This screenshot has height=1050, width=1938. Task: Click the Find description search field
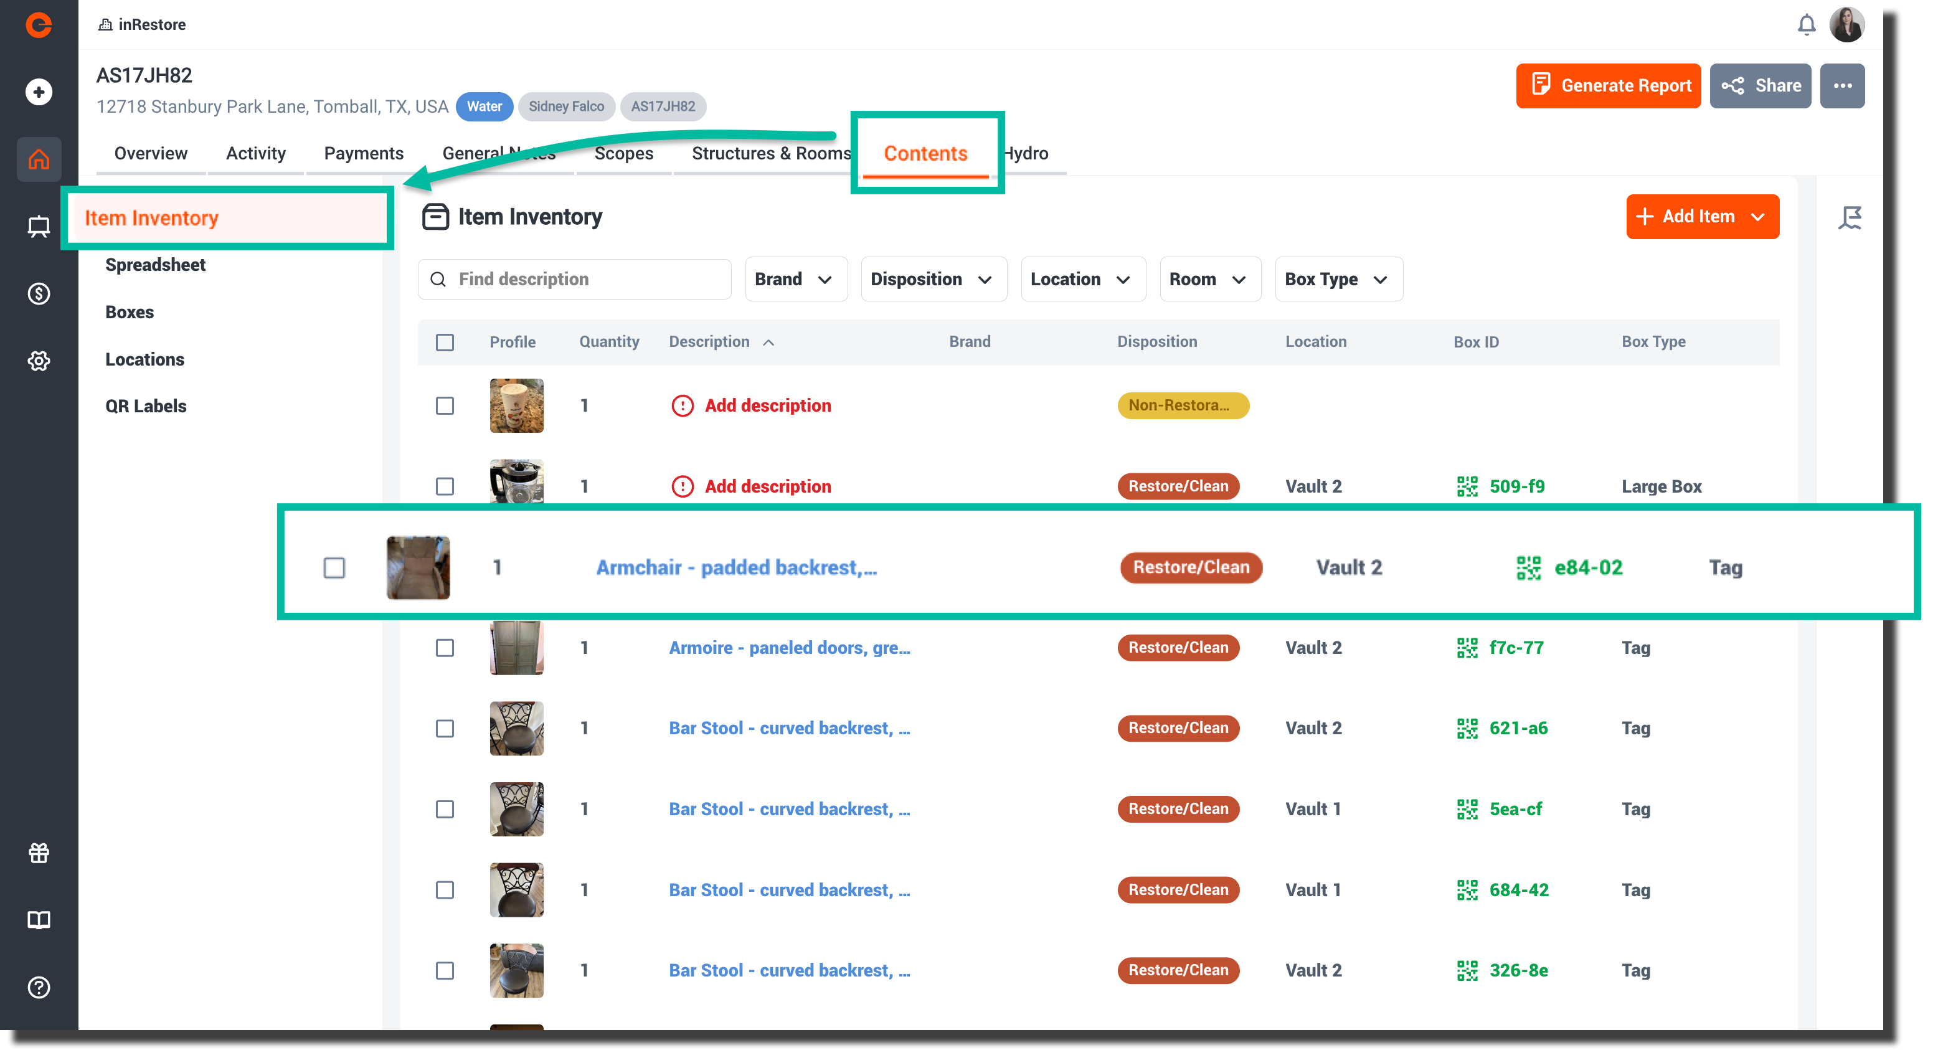(x=574, y=279)
